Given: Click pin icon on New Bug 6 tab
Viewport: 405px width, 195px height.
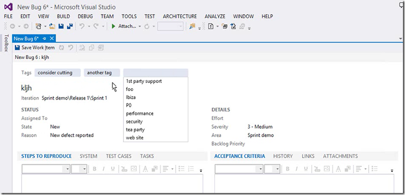Looking at the screenshot, I should 44,38.
